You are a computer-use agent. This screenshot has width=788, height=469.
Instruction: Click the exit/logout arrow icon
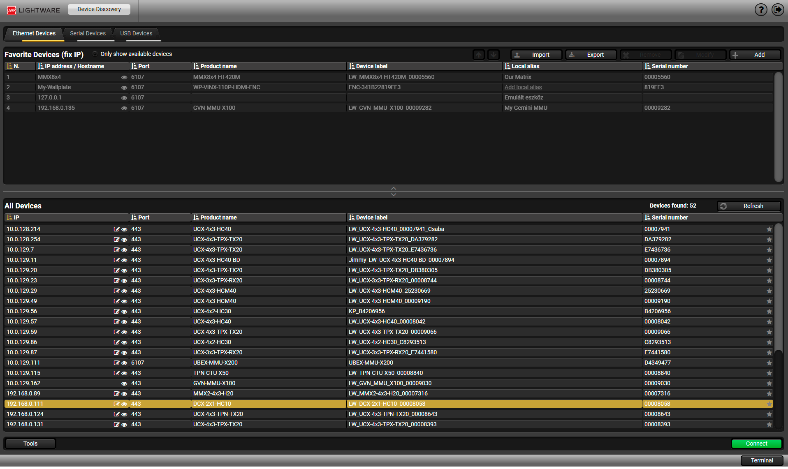[x=778, y=9]
